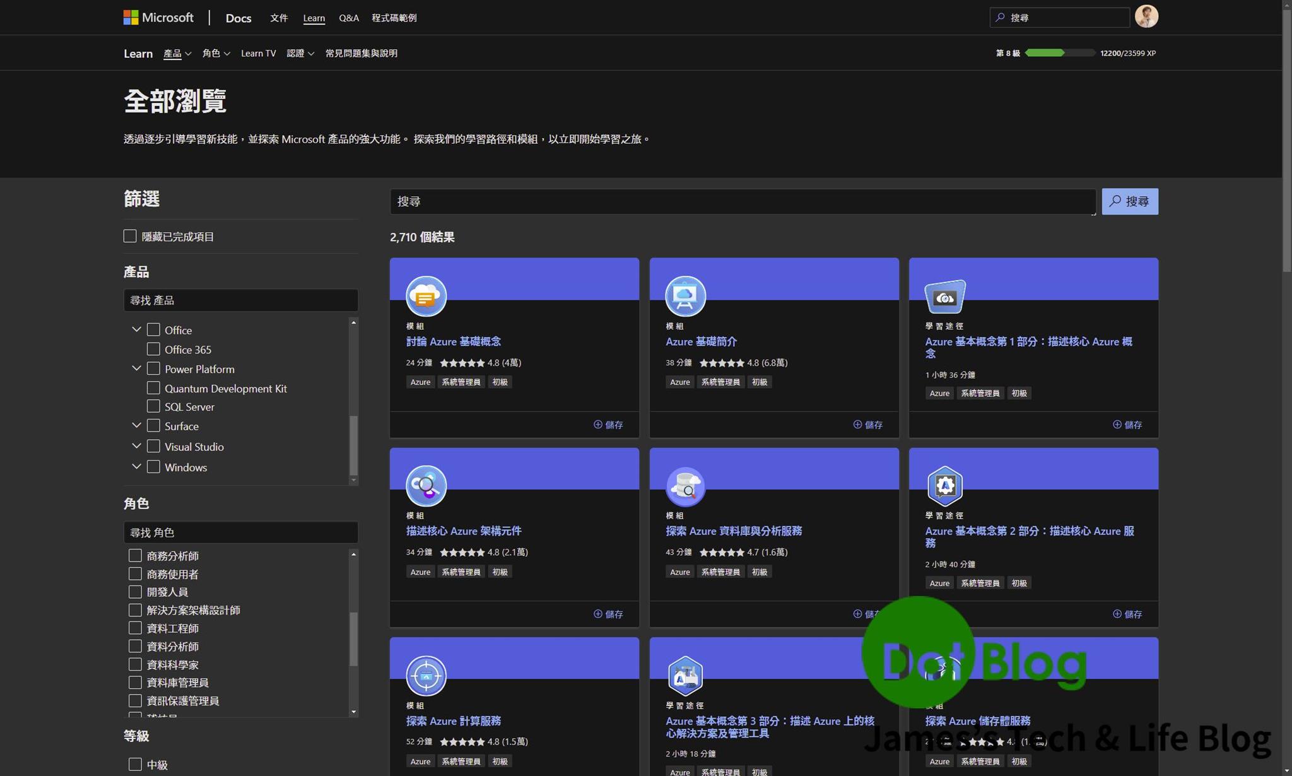1292x776 pixels.
Task: Click the 探索 Azure 計算服務 crosshair icon
Action: [426, 676]
